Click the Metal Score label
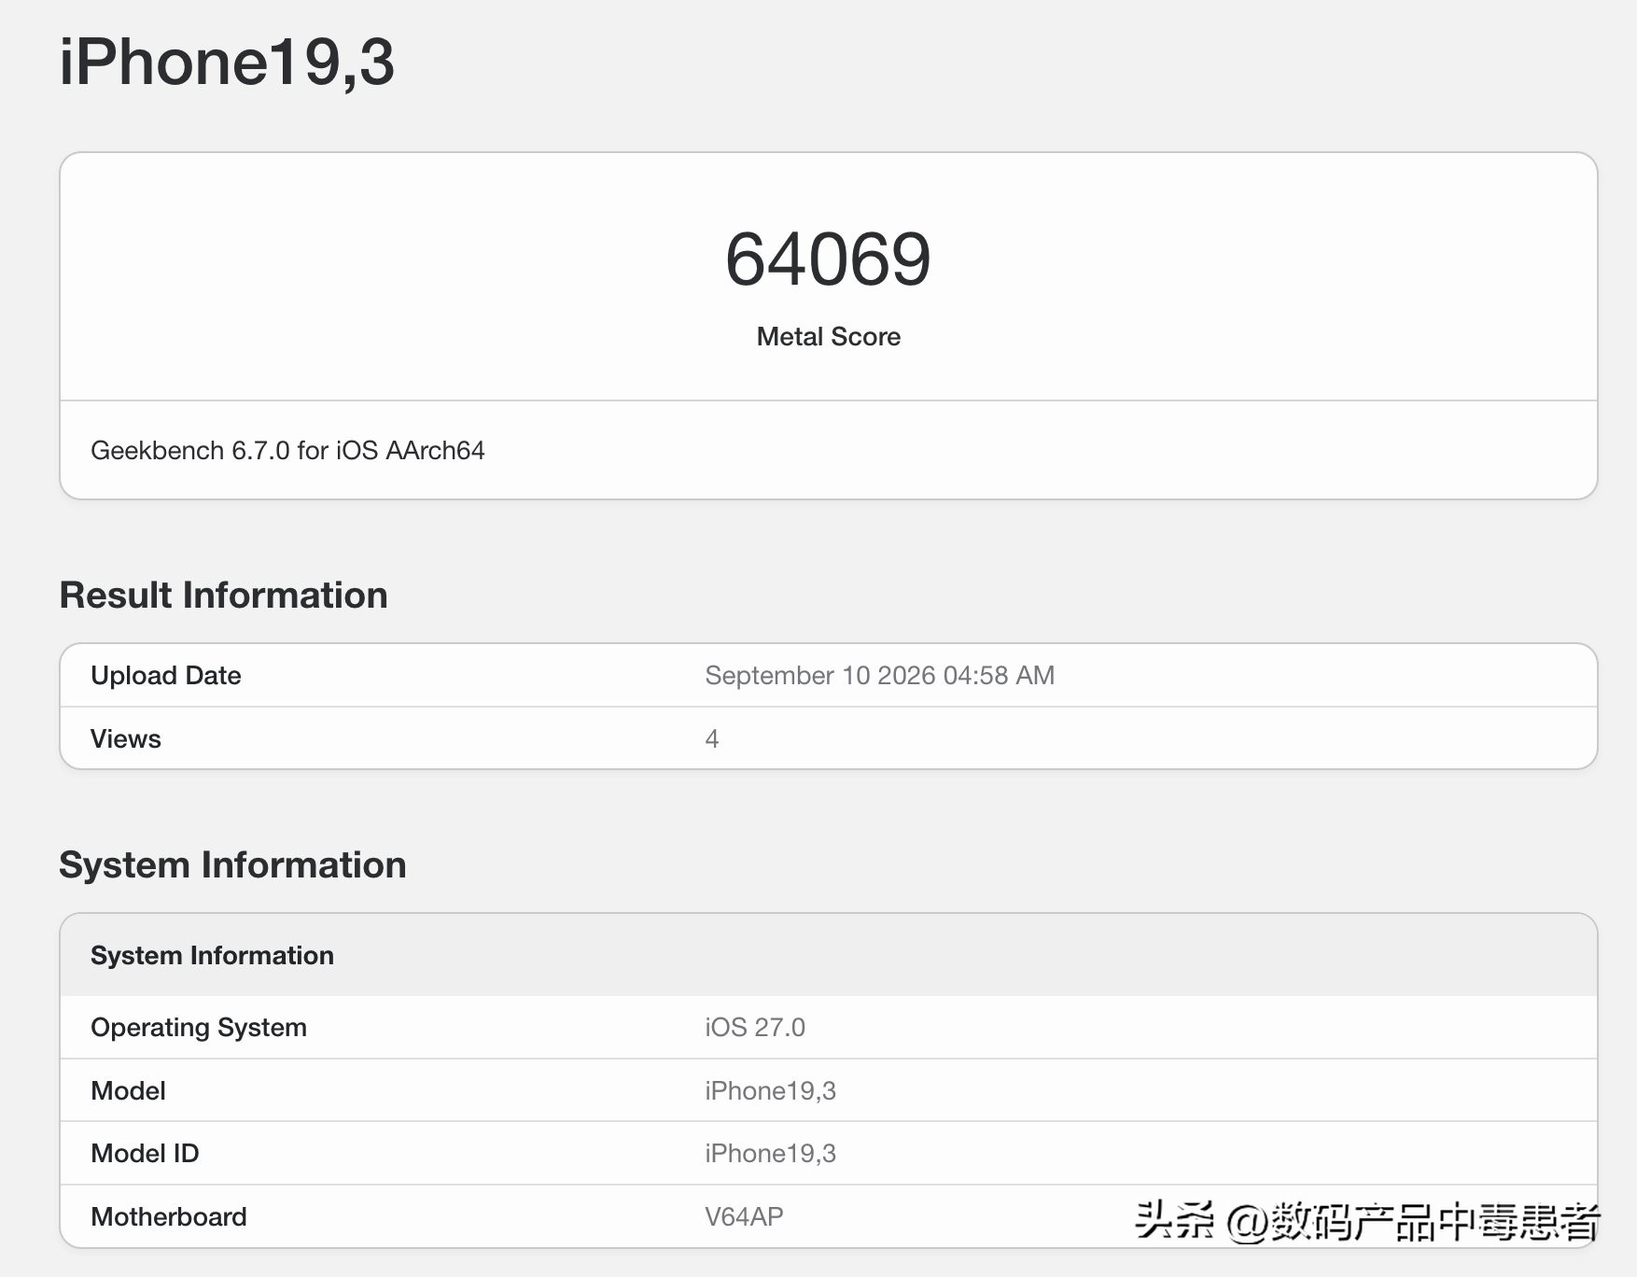The width and height of the screenshot is (1637, 1277). [x=828, y=336]
